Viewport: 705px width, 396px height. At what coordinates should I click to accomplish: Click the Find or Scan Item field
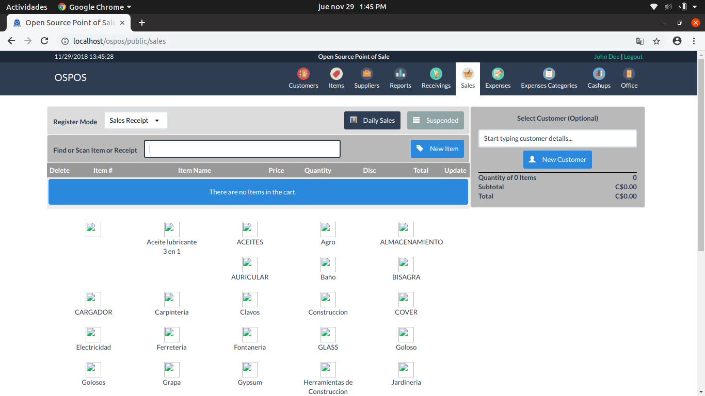pos(242,148)
